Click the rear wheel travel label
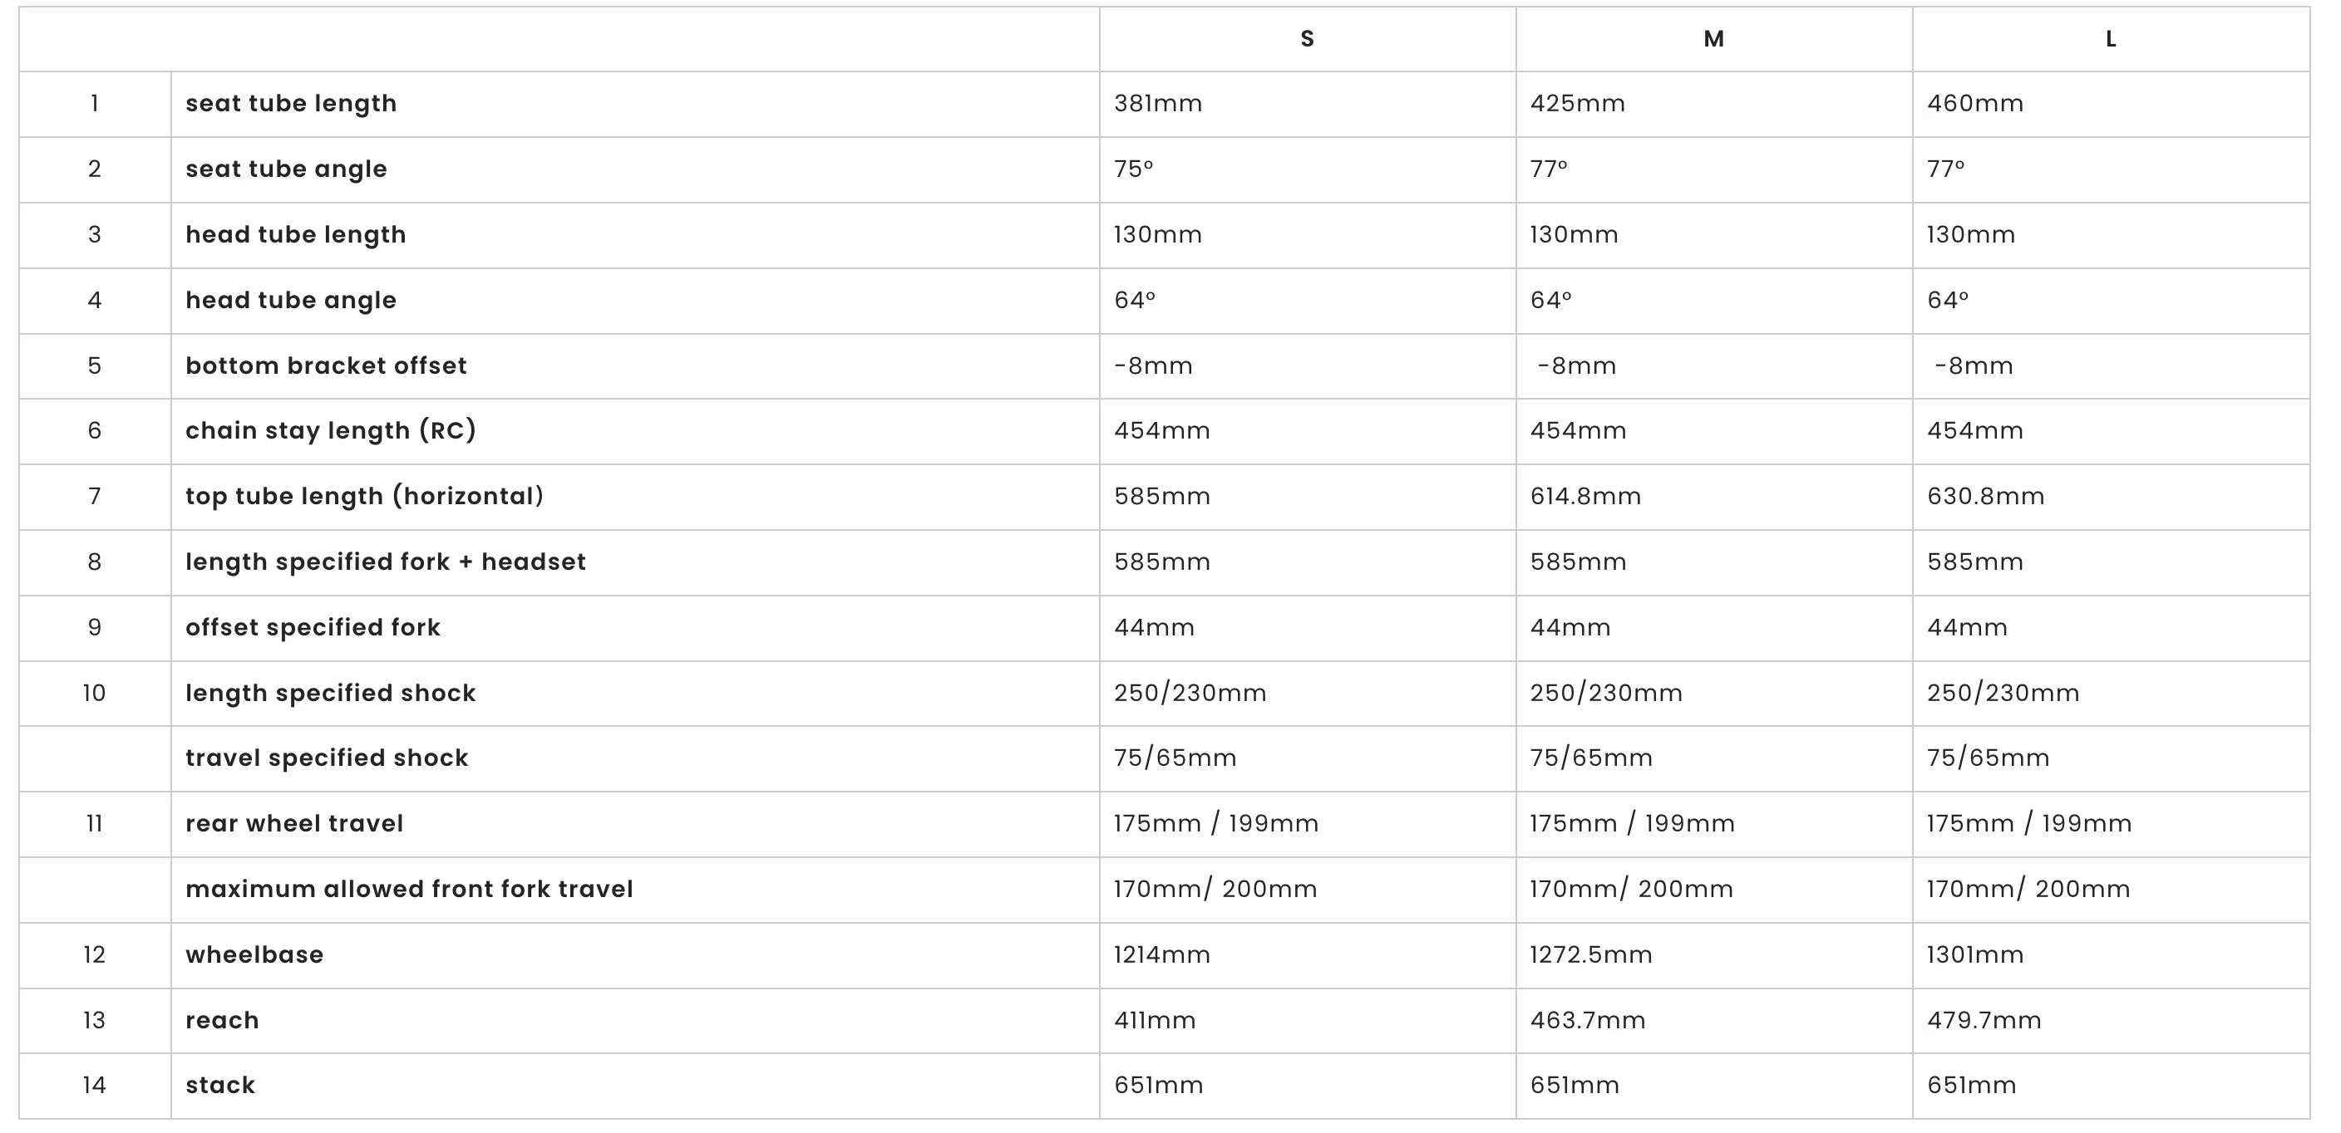 point(294,823)
